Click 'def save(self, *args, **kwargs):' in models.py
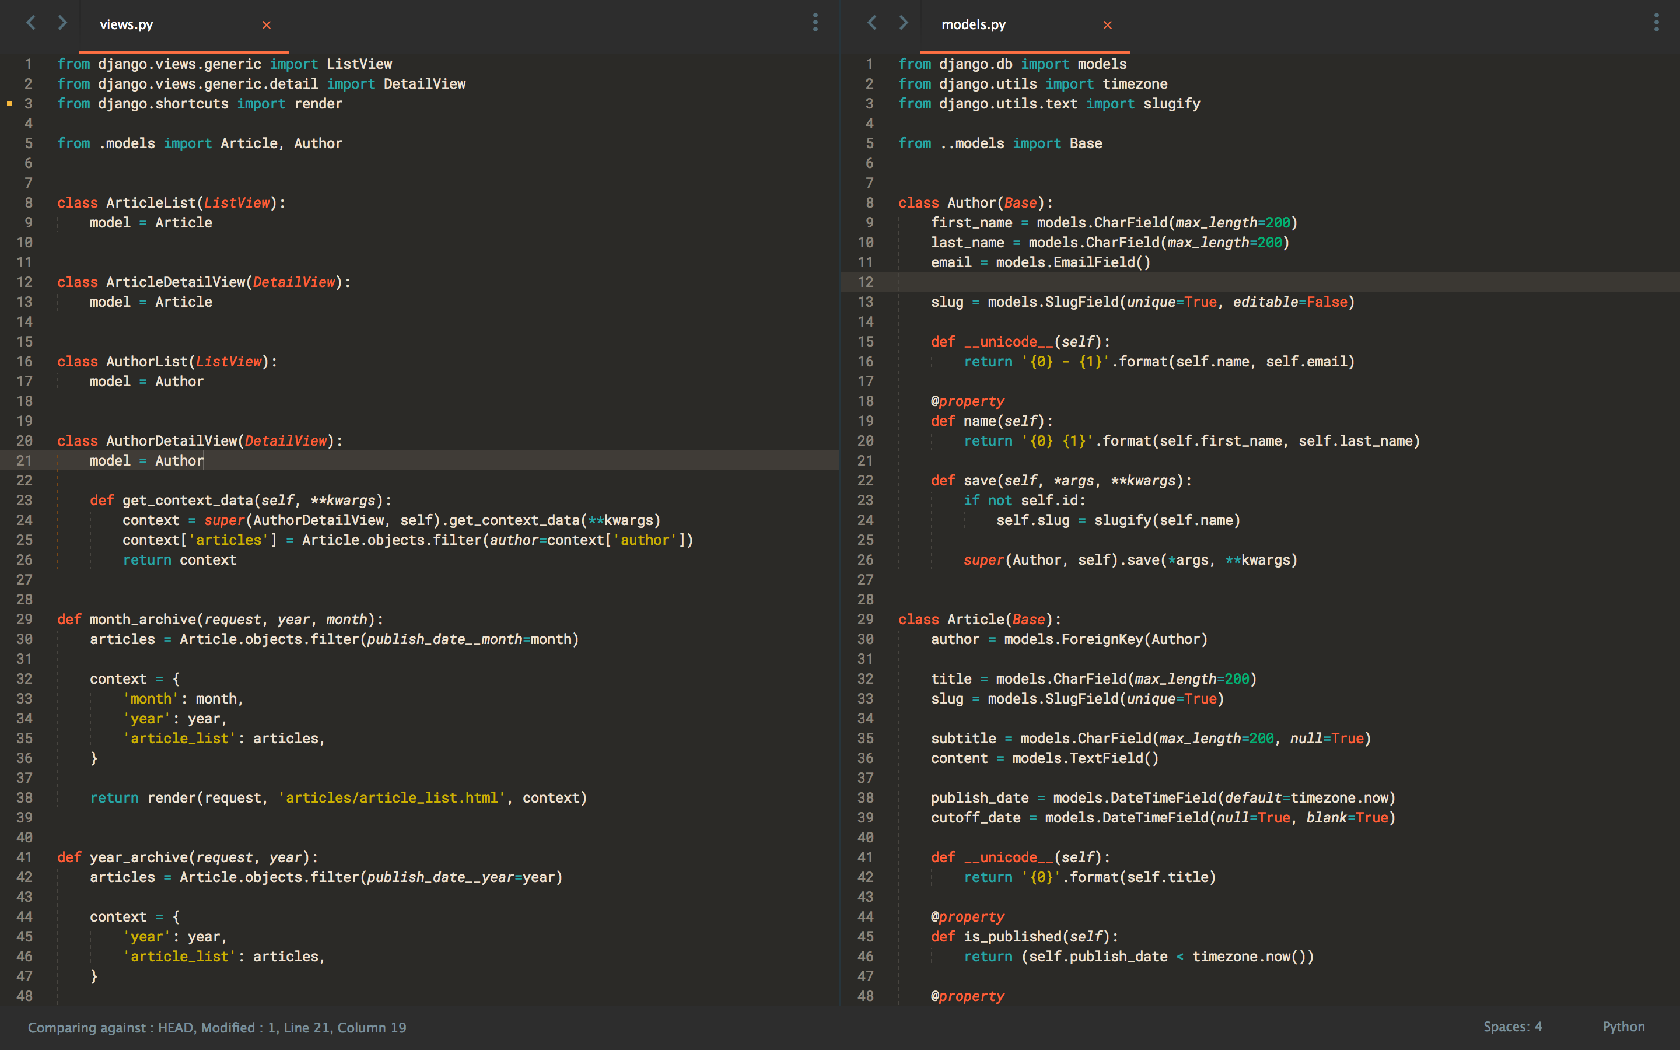This screenshot has height=1050, width=1680. pyautogui.click(x=1062, y=480)
